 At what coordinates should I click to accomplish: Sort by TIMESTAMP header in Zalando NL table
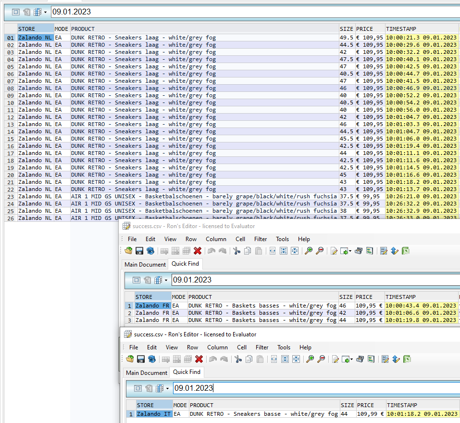[422, 29]
